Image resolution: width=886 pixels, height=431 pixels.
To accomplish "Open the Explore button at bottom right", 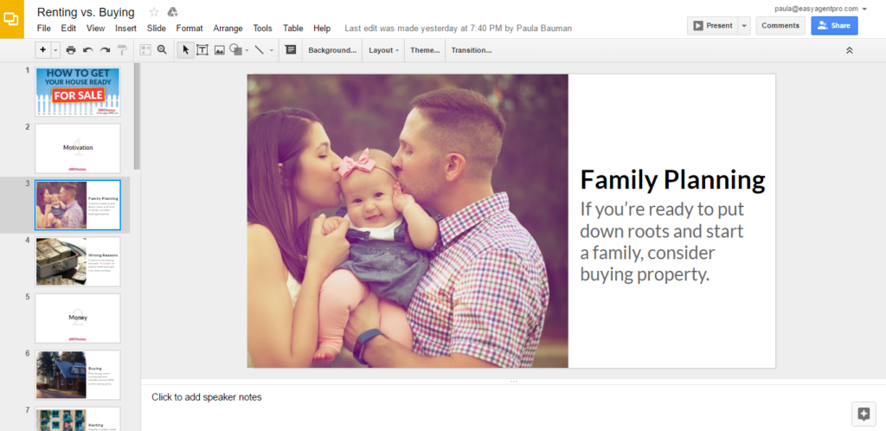I will click(864, 414).
